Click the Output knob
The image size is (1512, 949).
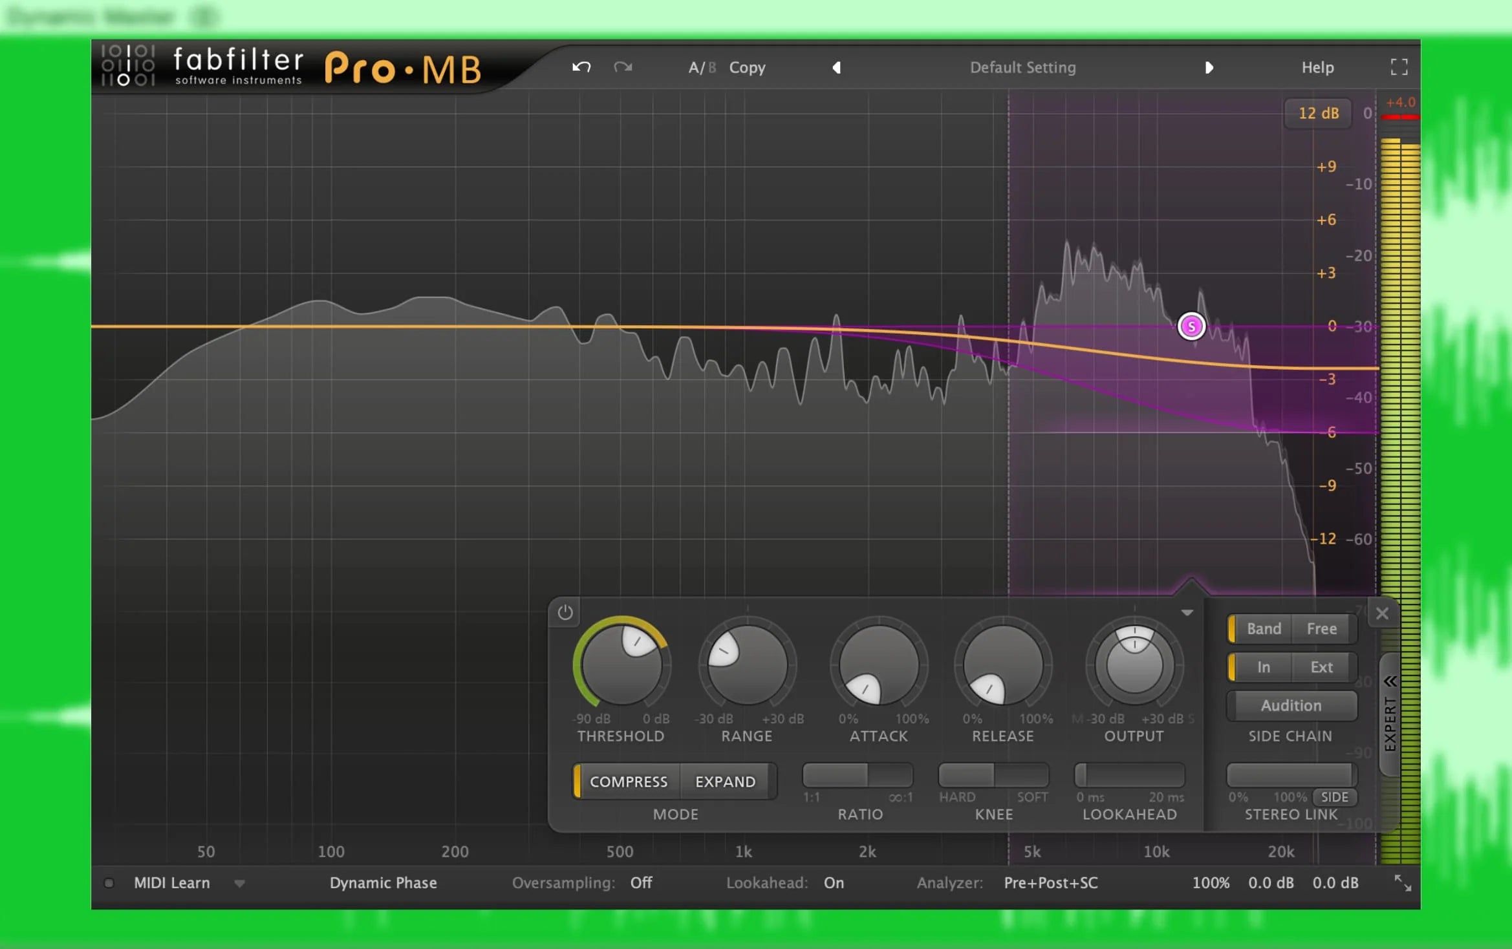(1134, 665)
